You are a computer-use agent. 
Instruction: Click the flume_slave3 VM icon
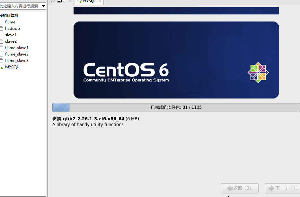click(x=2, y=61)
